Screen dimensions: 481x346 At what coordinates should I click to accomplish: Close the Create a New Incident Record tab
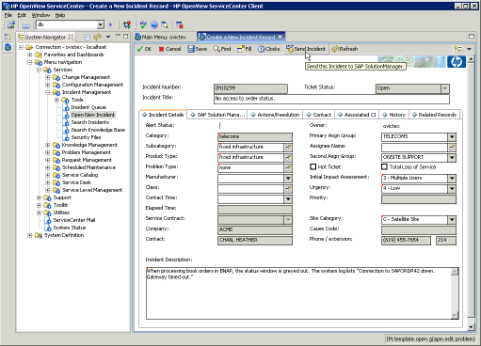281,37
